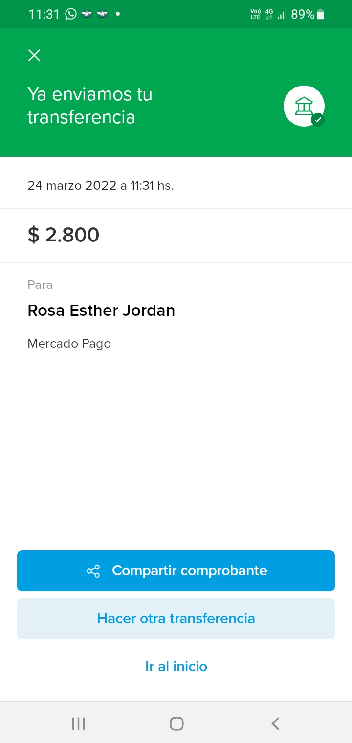Tap the battery icon in status bar
352x743 pixels.
click(x=320, y=14)
